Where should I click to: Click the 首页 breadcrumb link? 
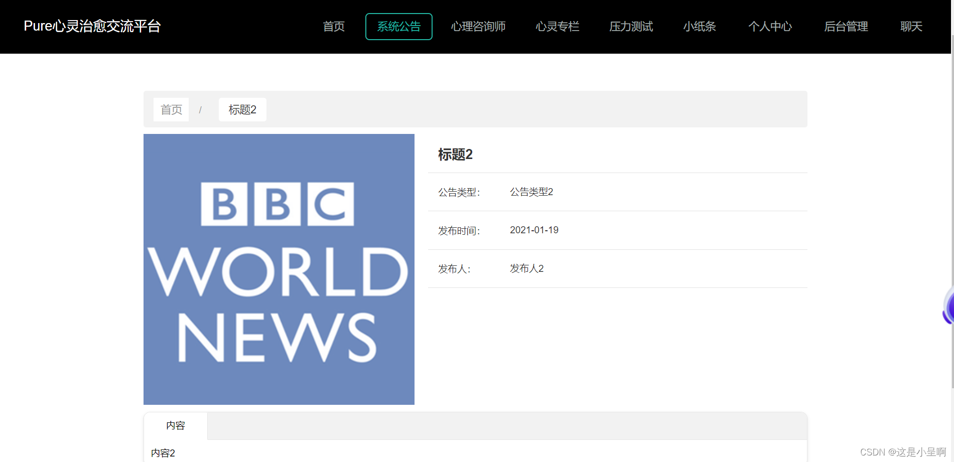coord(171,109)
